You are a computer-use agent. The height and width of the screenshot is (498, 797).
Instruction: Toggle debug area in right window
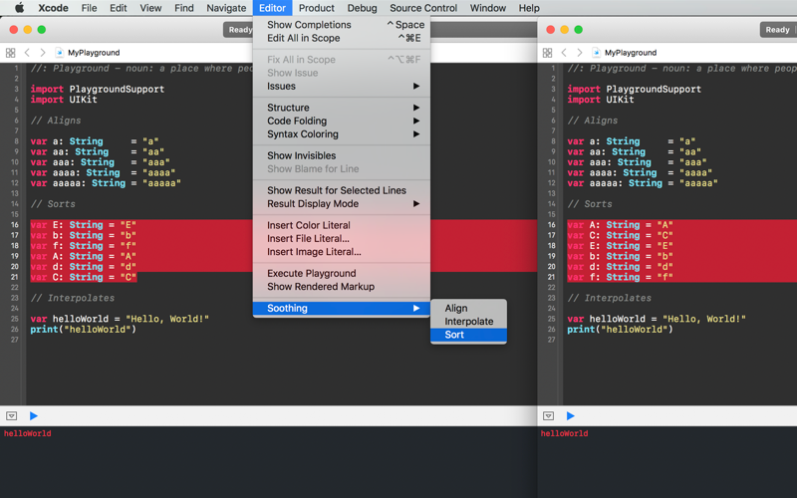pyautogui.click(x=548, y=415)
